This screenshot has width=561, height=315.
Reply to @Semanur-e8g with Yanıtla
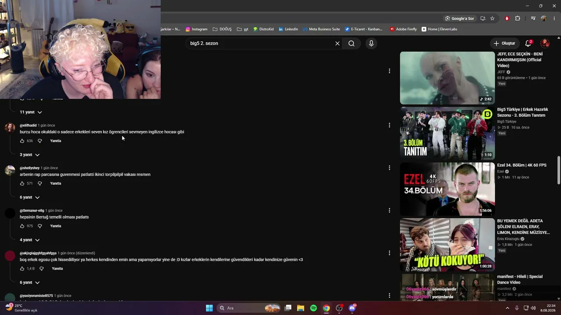(x=56, y=226)
